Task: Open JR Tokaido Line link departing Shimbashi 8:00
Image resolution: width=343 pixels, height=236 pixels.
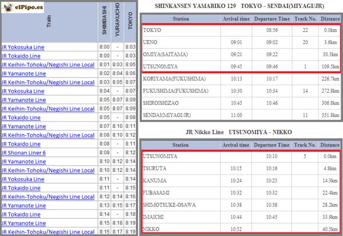Action: point(21,56)
